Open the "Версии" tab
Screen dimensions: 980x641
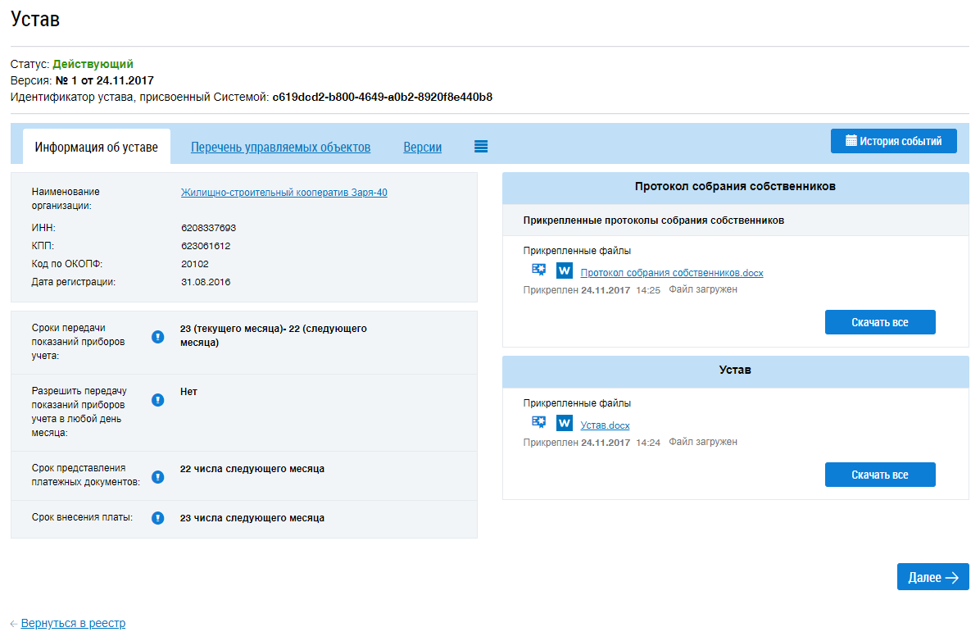click(422, 148)
